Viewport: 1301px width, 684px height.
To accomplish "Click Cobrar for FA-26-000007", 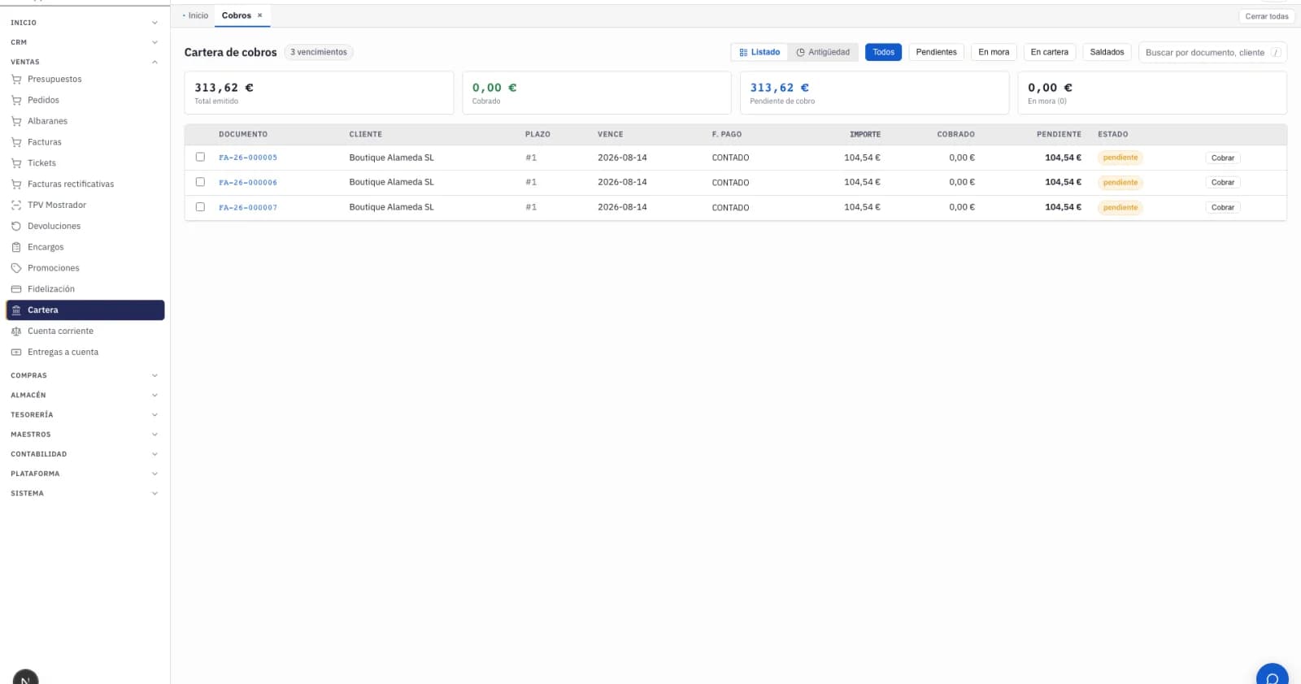I will click(x=1222, y=208).
